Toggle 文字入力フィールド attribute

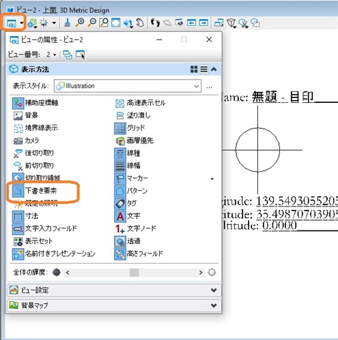point(44,228)
